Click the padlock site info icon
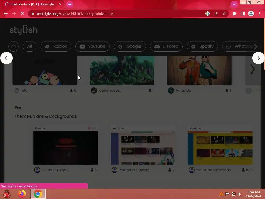Image resolution: width=265 pixels, height=199 pixels. click(33, 13)
